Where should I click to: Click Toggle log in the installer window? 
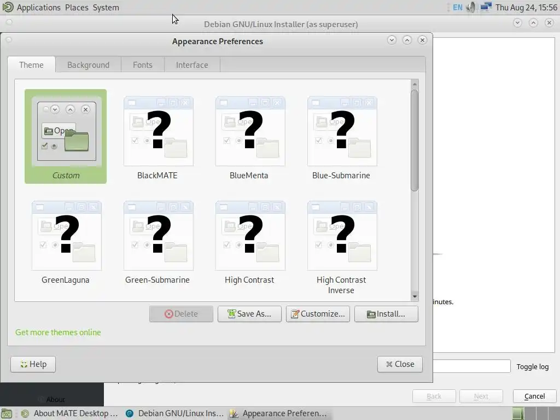(533, 367)
